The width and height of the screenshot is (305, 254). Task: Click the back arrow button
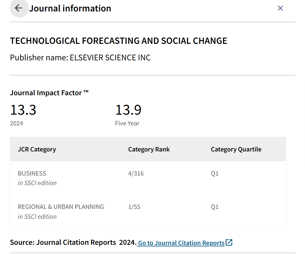coord(19,8)
